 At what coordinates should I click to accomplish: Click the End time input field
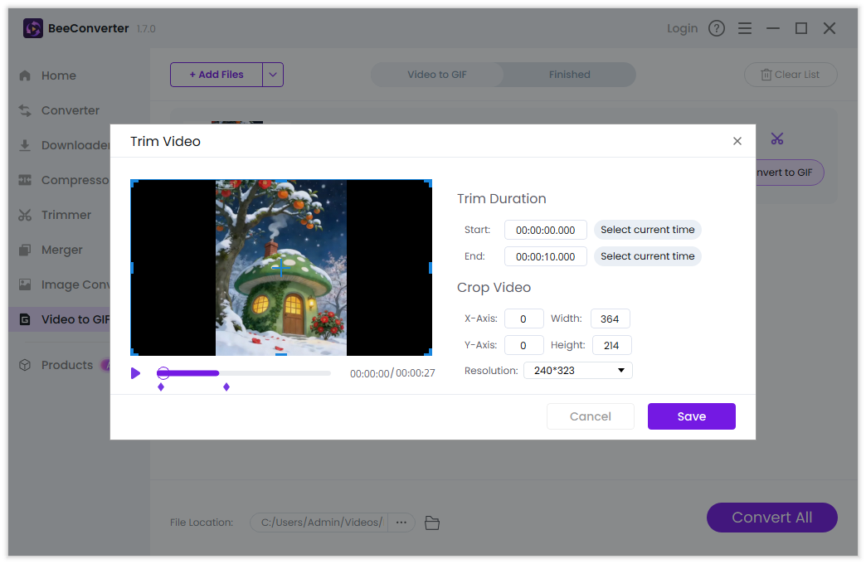[x=545, y=256]
